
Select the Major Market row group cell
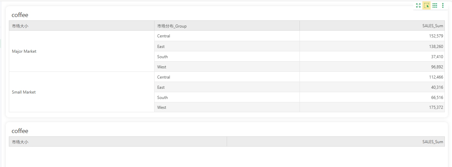coord(24,51)
